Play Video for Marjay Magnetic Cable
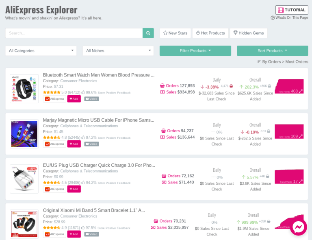This screenshot has width=312, height=240. [91, 144]
